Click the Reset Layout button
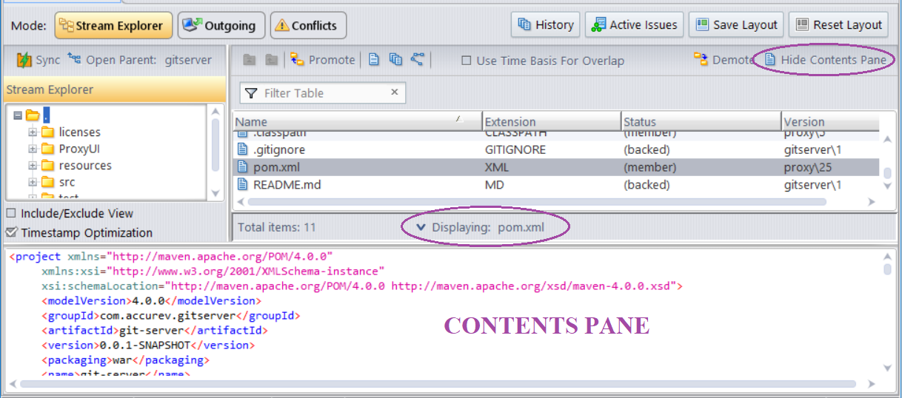Viewport: 902px width, 398px height. coord(838,25)
